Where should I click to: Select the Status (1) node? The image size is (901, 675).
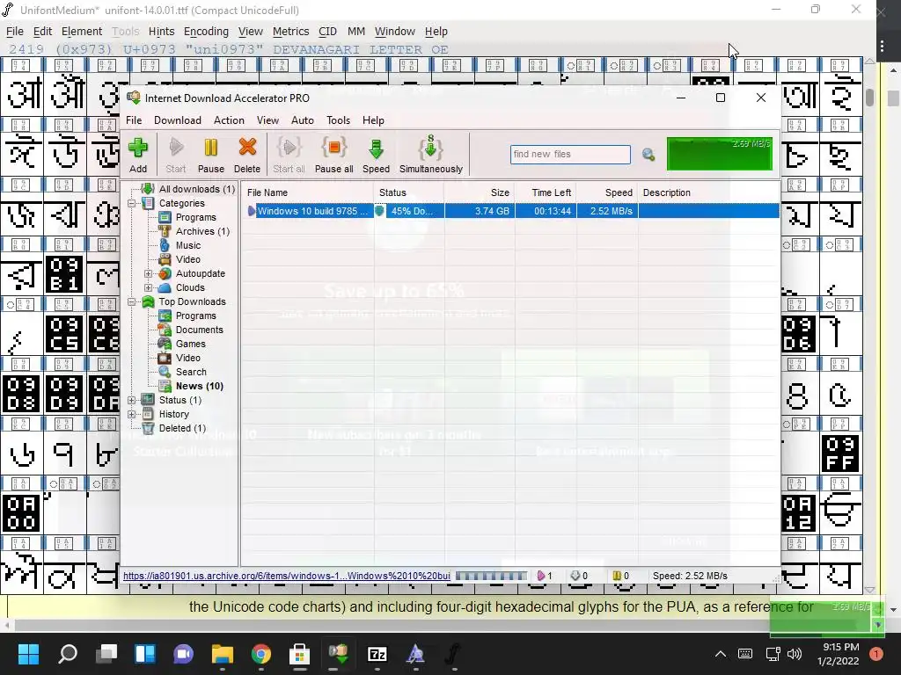(179, 400)
